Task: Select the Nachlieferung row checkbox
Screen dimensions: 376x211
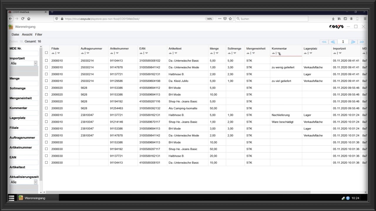Action: click(x=46, y=115)
